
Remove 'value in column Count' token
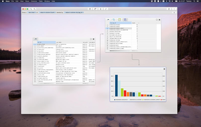(x=55, y=13)
